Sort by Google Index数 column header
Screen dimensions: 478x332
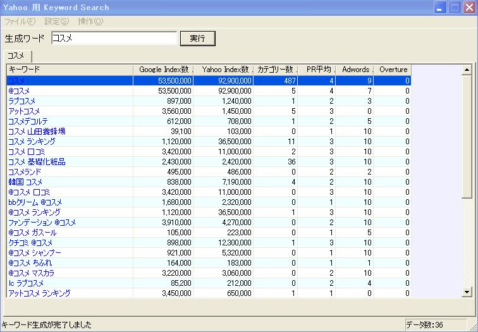pyautogui.click(x=163, y=70)
